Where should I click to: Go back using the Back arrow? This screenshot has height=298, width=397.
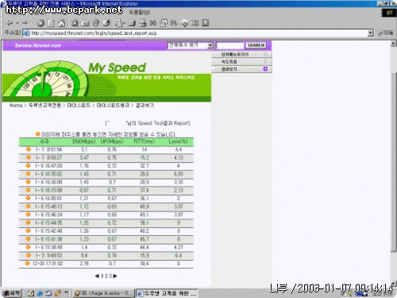pos(10,23)
